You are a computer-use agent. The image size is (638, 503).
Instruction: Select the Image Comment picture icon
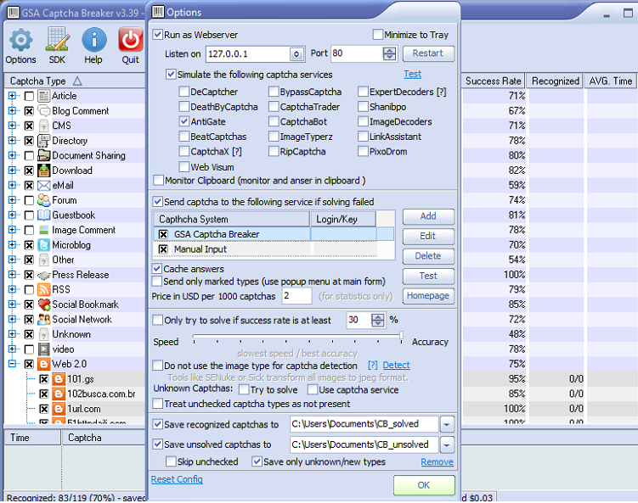coord(43,230)
